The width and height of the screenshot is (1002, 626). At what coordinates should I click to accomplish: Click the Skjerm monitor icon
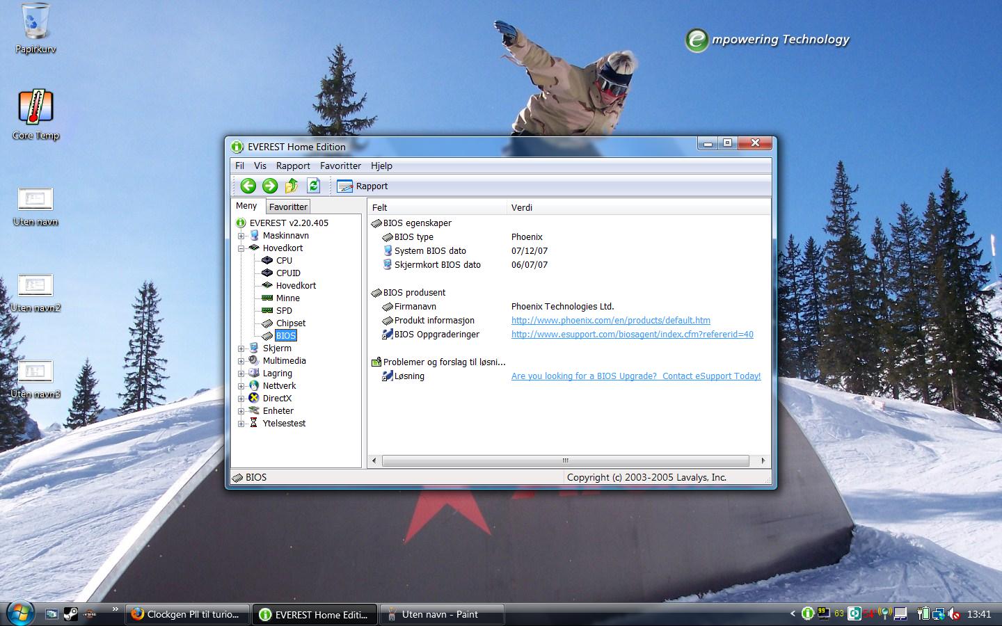254,348
